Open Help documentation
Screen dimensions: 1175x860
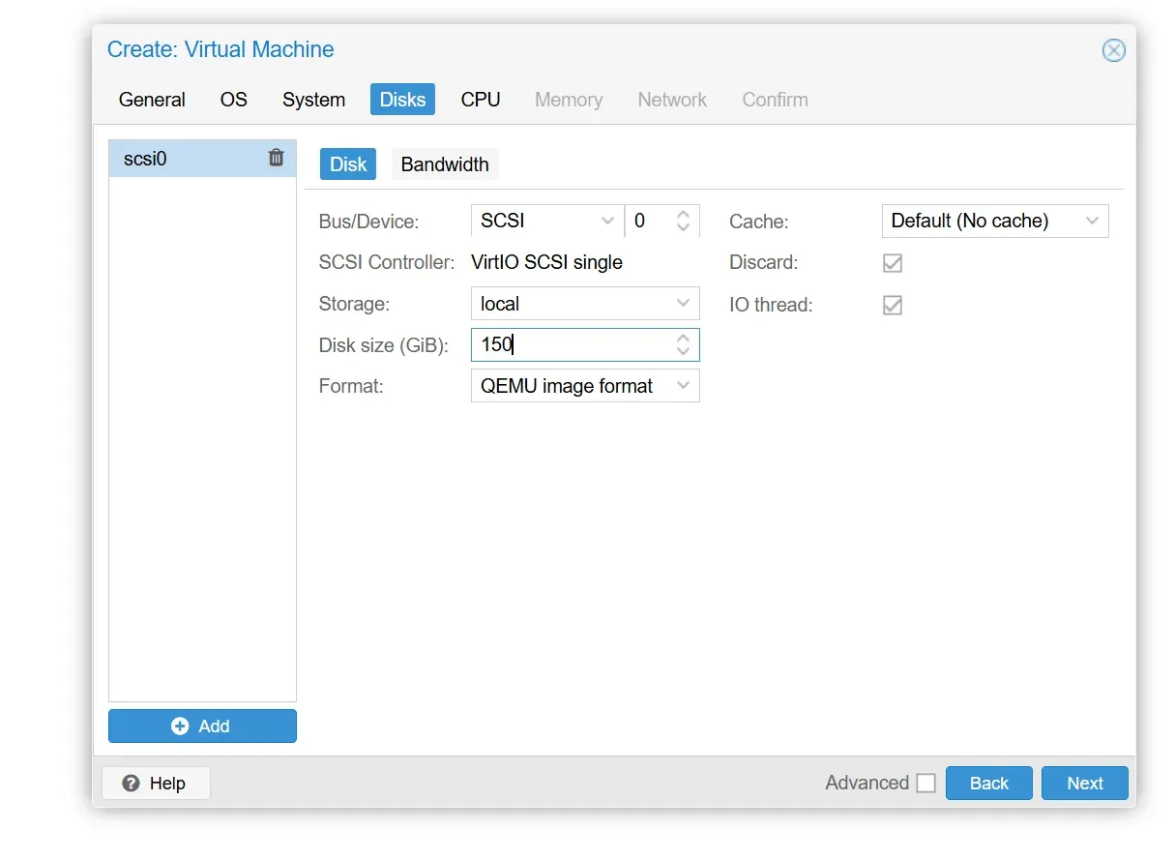tap(156, 784)
